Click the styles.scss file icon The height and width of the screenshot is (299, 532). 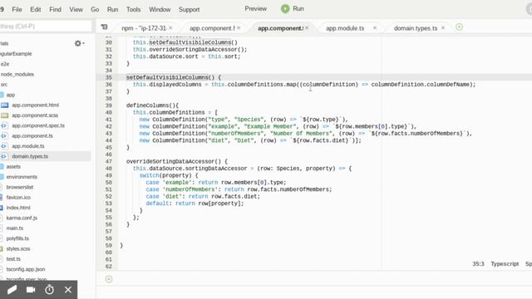[2, 248]
